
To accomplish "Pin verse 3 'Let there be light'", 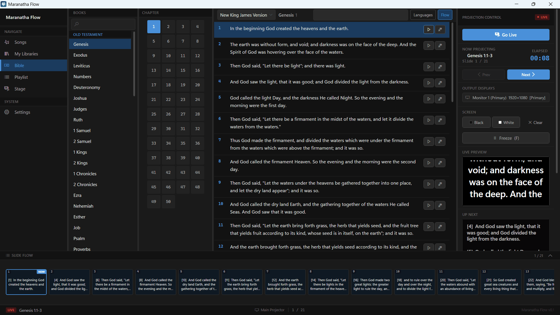I will [440, 67].
